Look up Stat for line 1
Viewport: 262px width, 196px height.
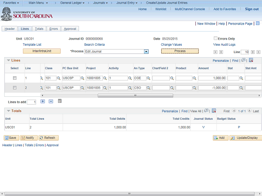pos(241,78)
